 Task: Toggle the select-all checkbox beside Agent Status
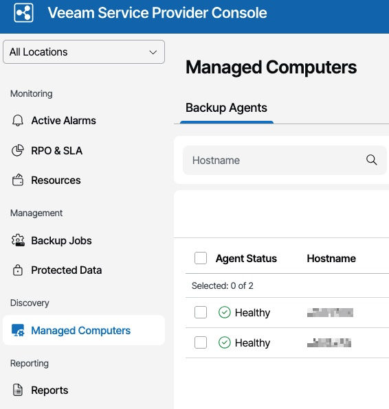201,258
